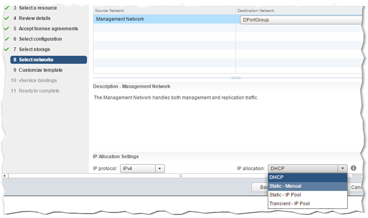Viewport: 368px width, 218px height.
Task: Choose DHCP from the allocation list
Action: 308,177
